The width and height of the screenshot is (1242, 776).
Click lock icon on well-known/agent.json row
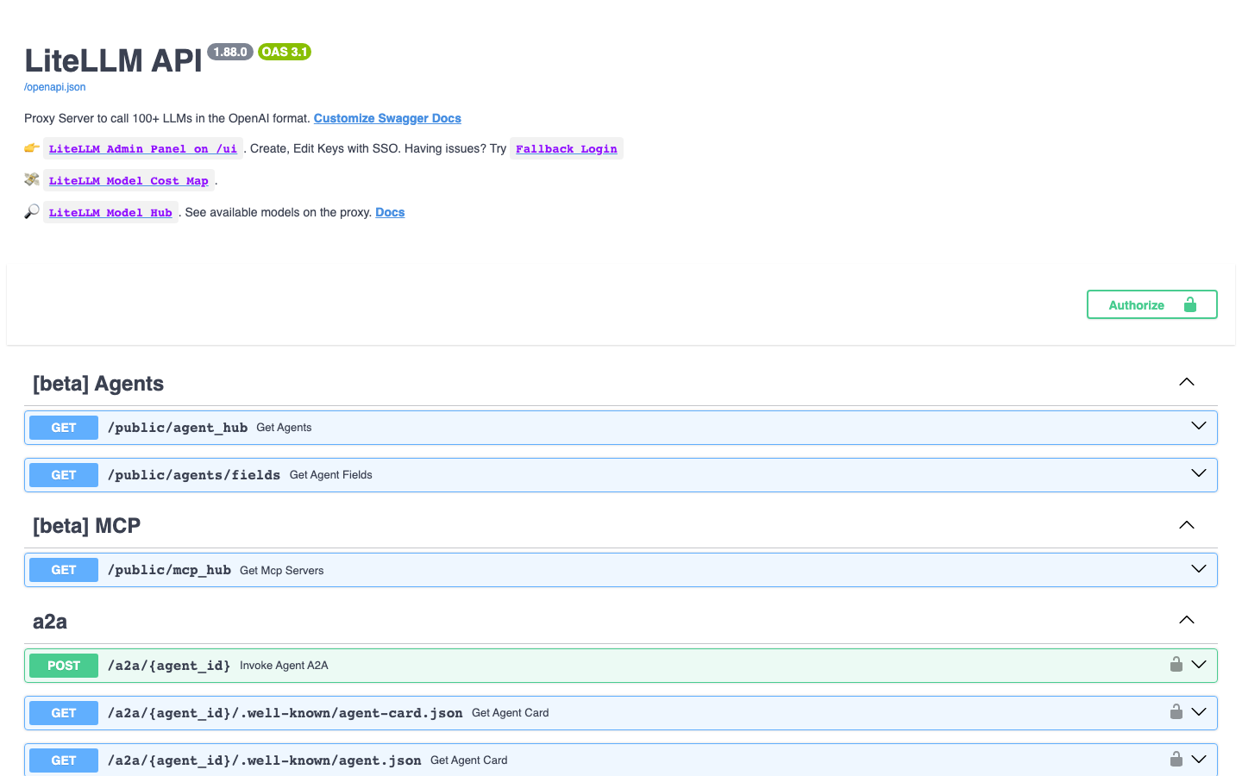pos(1176,759)
